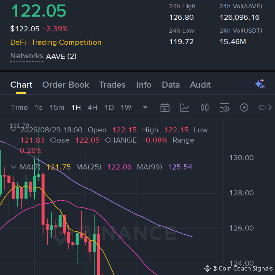The width and height of the screenshot is (275, 275).
Task: Select the 1W interval
Action: pos(126,107)
